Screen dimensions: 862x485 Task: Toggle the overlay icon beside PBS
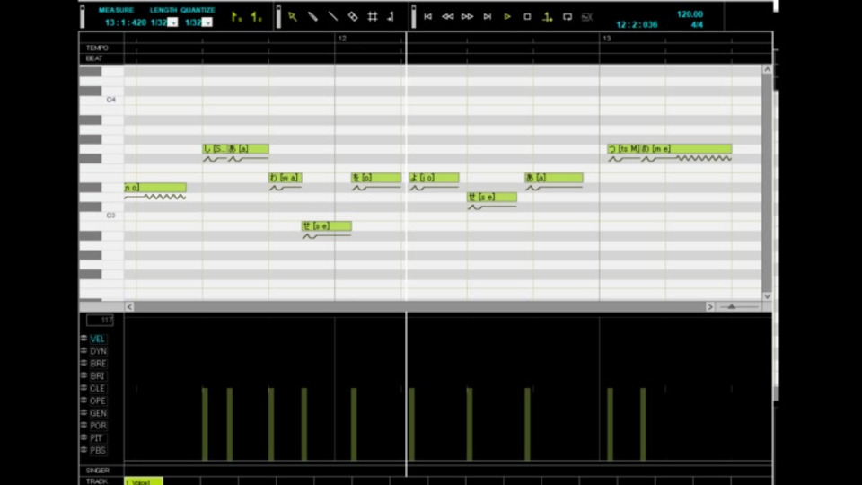point(84,450)
